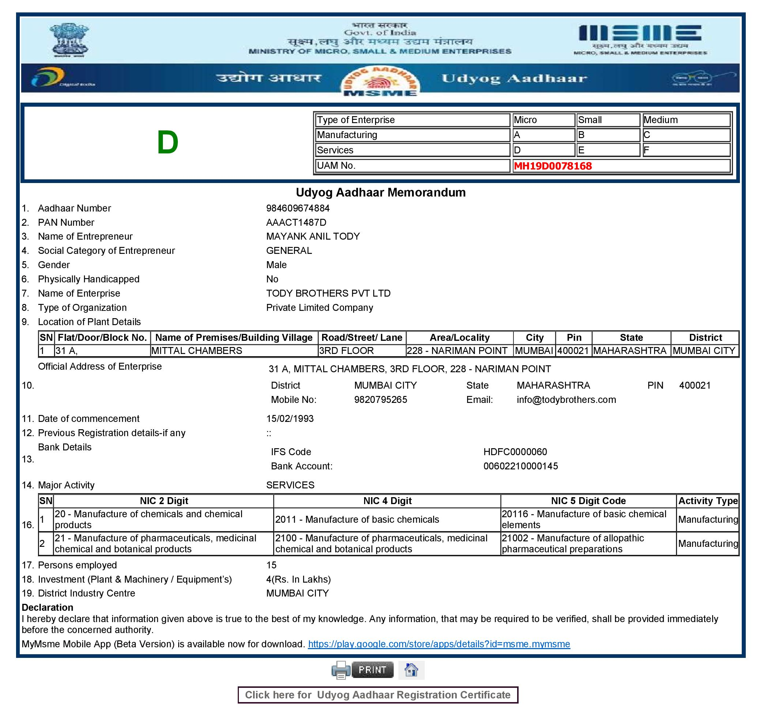Click the Official Address line text
The image size is (760, 724).
410,369
